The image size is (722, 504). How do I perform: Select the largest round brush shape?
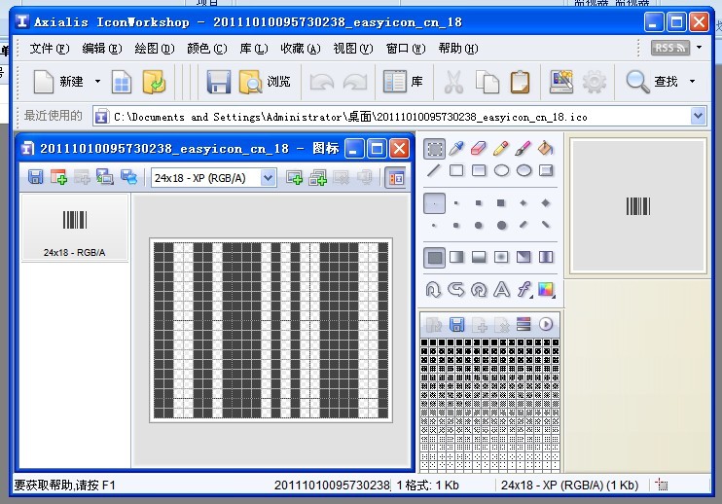501,225
